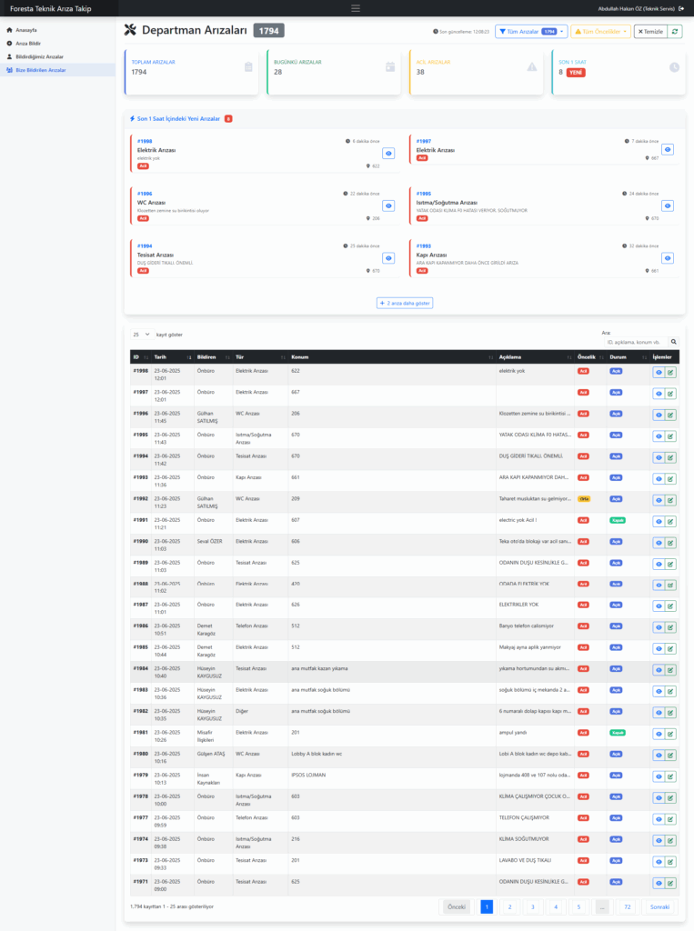694x931 pixels.
Task: Click the Foresta Teknik Arıza Takip title
Action: [51, 8]
